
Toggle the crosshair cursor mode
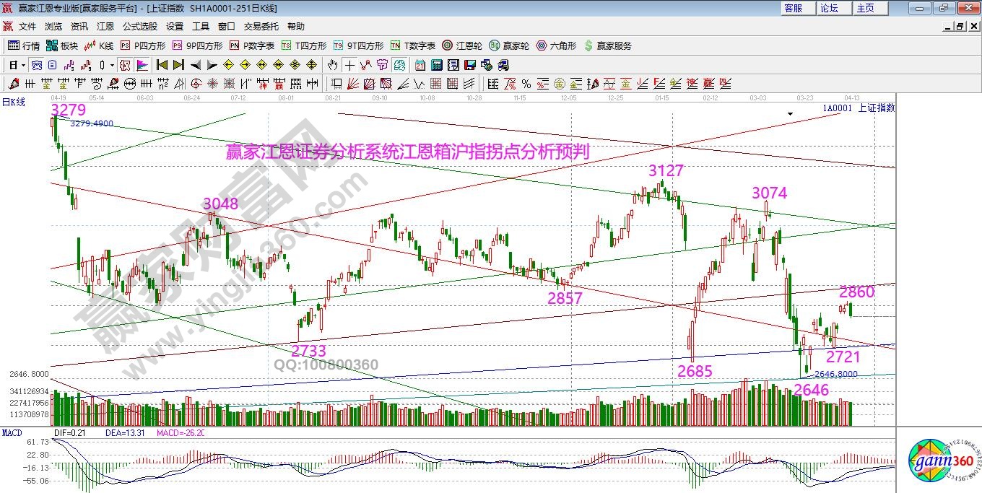349,65
